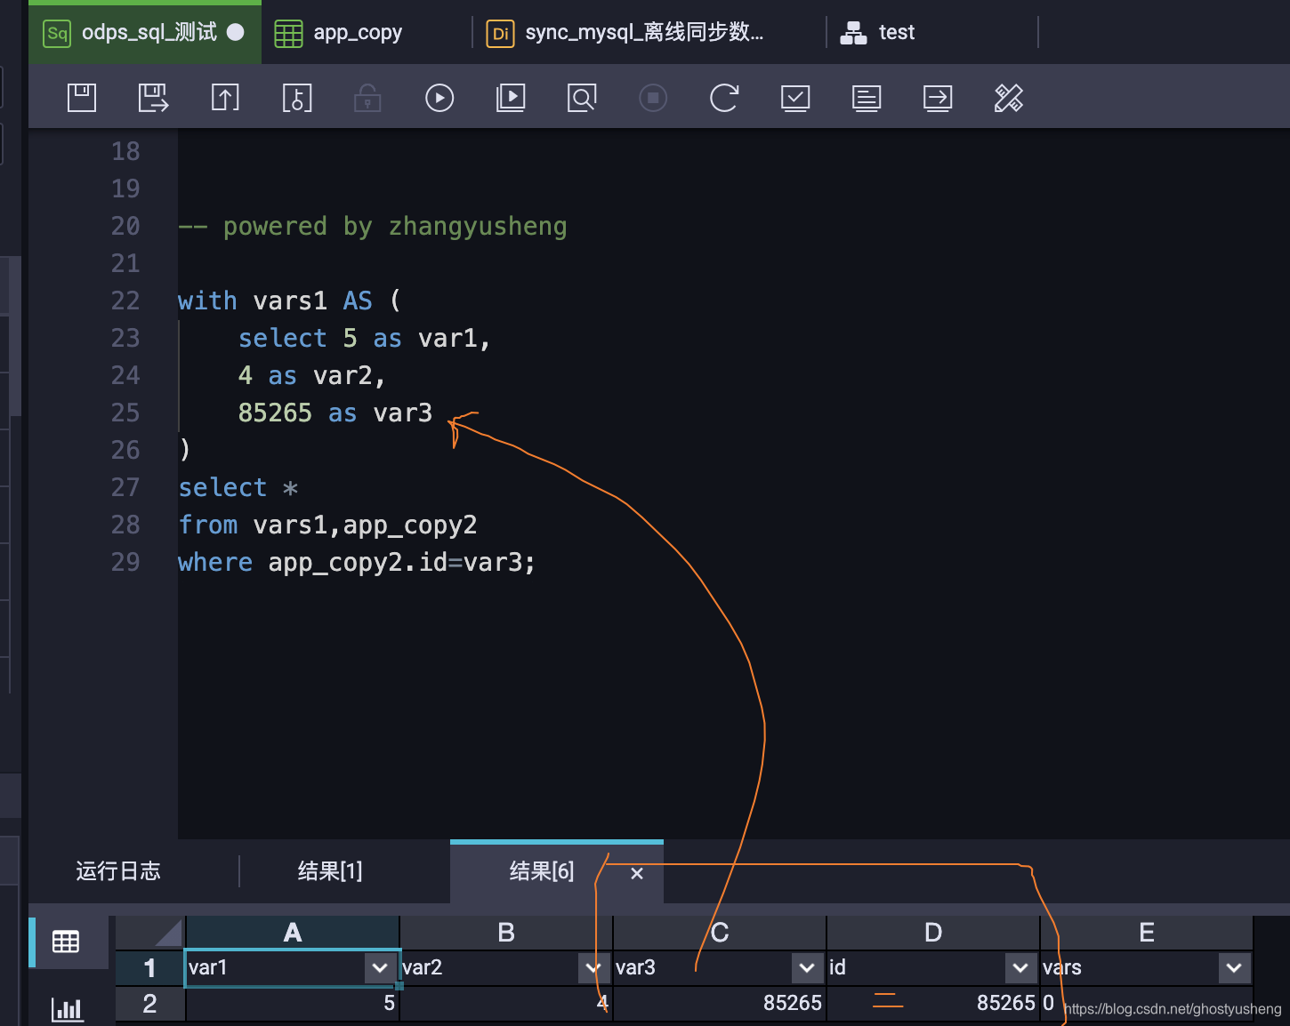Screen dimensions: 1290x1026
Task: Click the id cell value 85265
Action: coord(933,1004)
